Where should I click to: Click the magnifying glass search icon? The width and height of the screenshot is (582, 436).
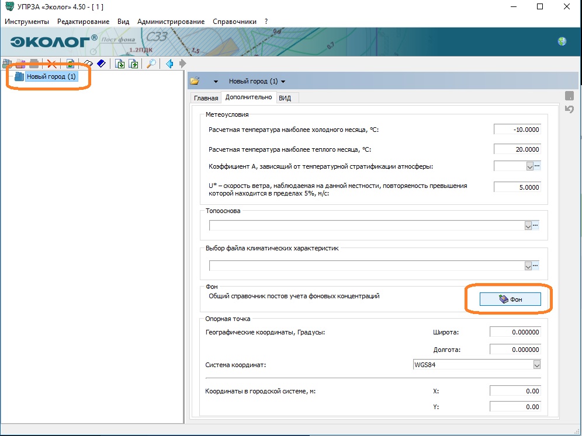(x=151, y=64)
